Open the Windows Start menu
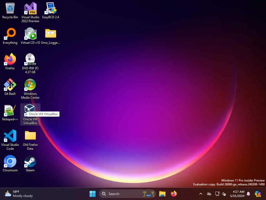 92,194
